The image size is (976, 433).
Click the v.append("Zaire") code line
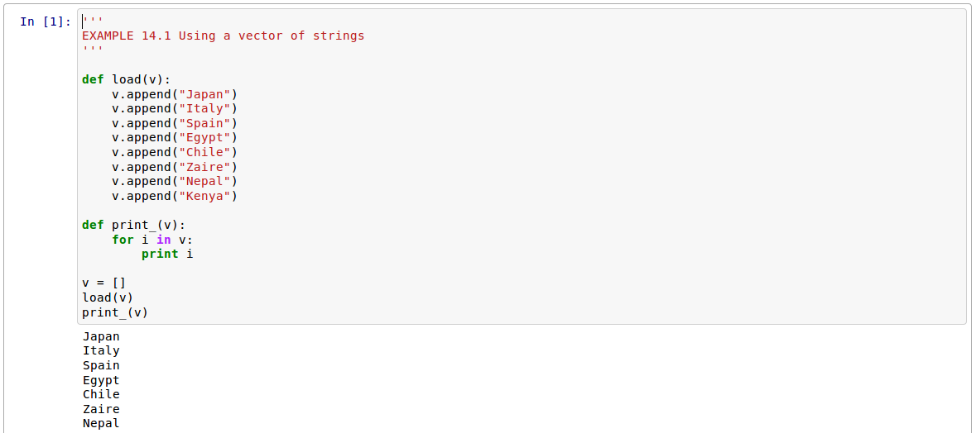tap(175, 167)
